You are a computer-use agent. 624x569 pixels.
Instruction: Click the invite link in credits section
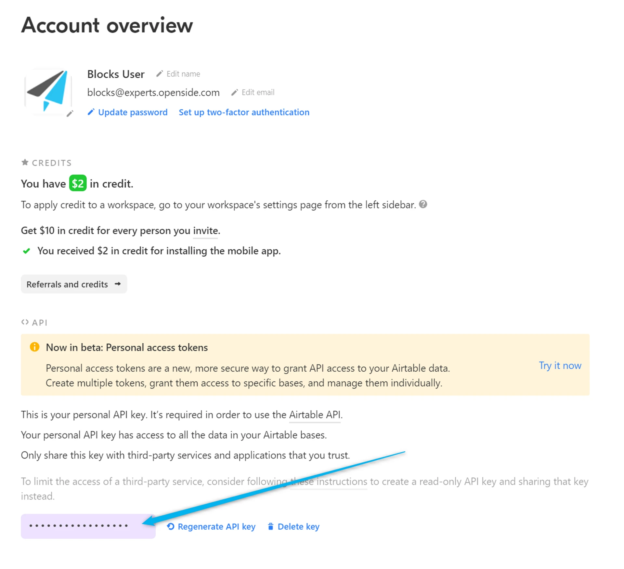[x=205, y=231]
